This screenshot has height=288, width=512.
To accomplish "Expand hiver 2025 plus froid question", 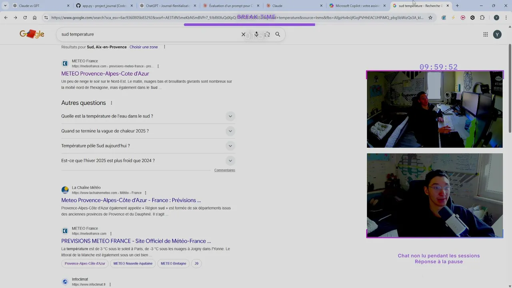I will 148,160.
